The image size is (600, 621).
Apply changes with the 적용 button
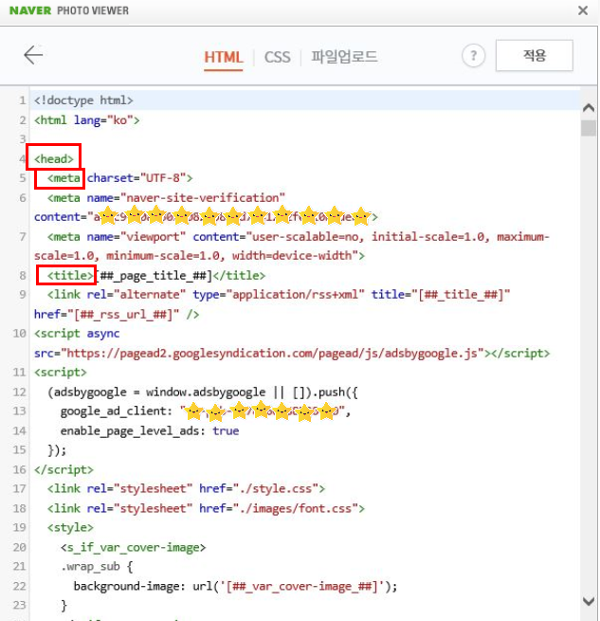(x=535, y=55)
